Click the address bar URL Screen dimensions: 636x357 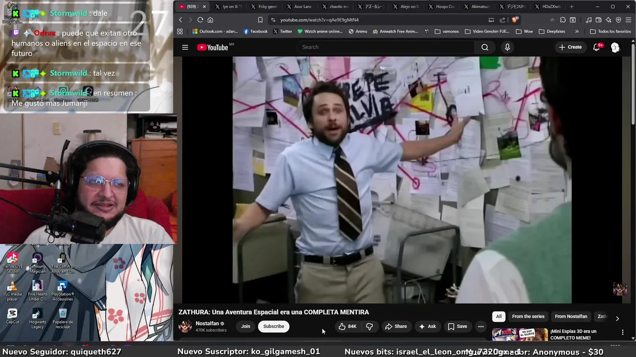pyautogui.click(x=319, y=20)
